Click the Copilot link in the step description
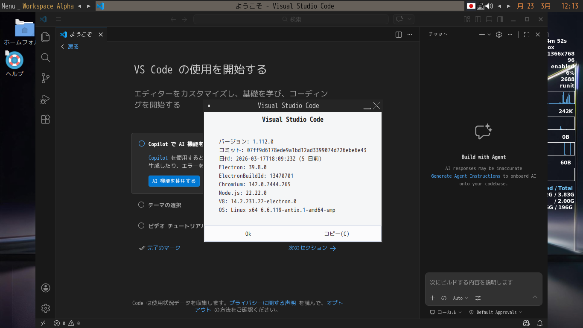The height and width of the screenshot is (328, 583). [x=158, y=158]
